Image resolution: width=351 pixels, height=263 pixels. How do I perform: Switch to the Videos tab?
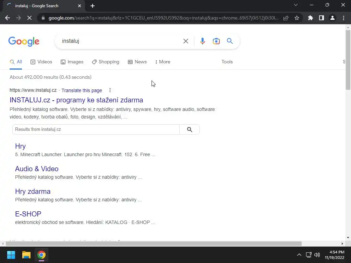click(41, 62)
